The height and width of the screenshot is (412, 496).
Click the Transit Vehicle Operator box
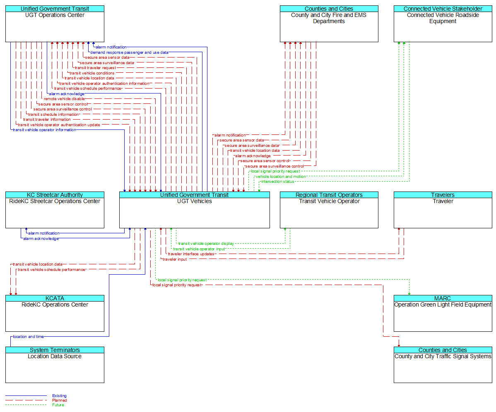(329, 210)
